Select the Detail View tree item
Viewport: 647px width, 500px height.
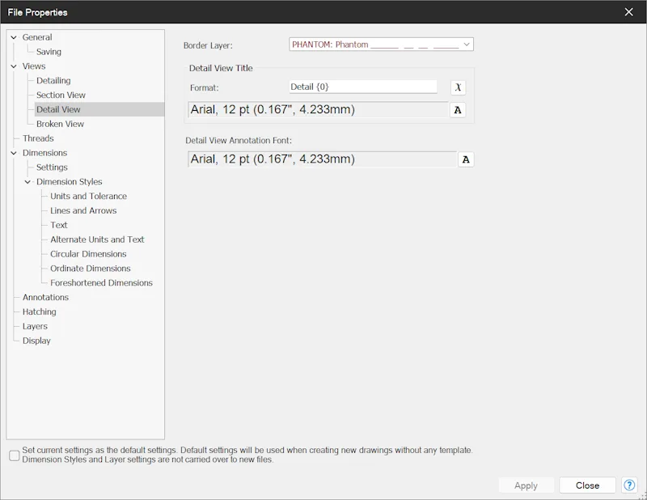pyautogui.click(x=58, y=109)
